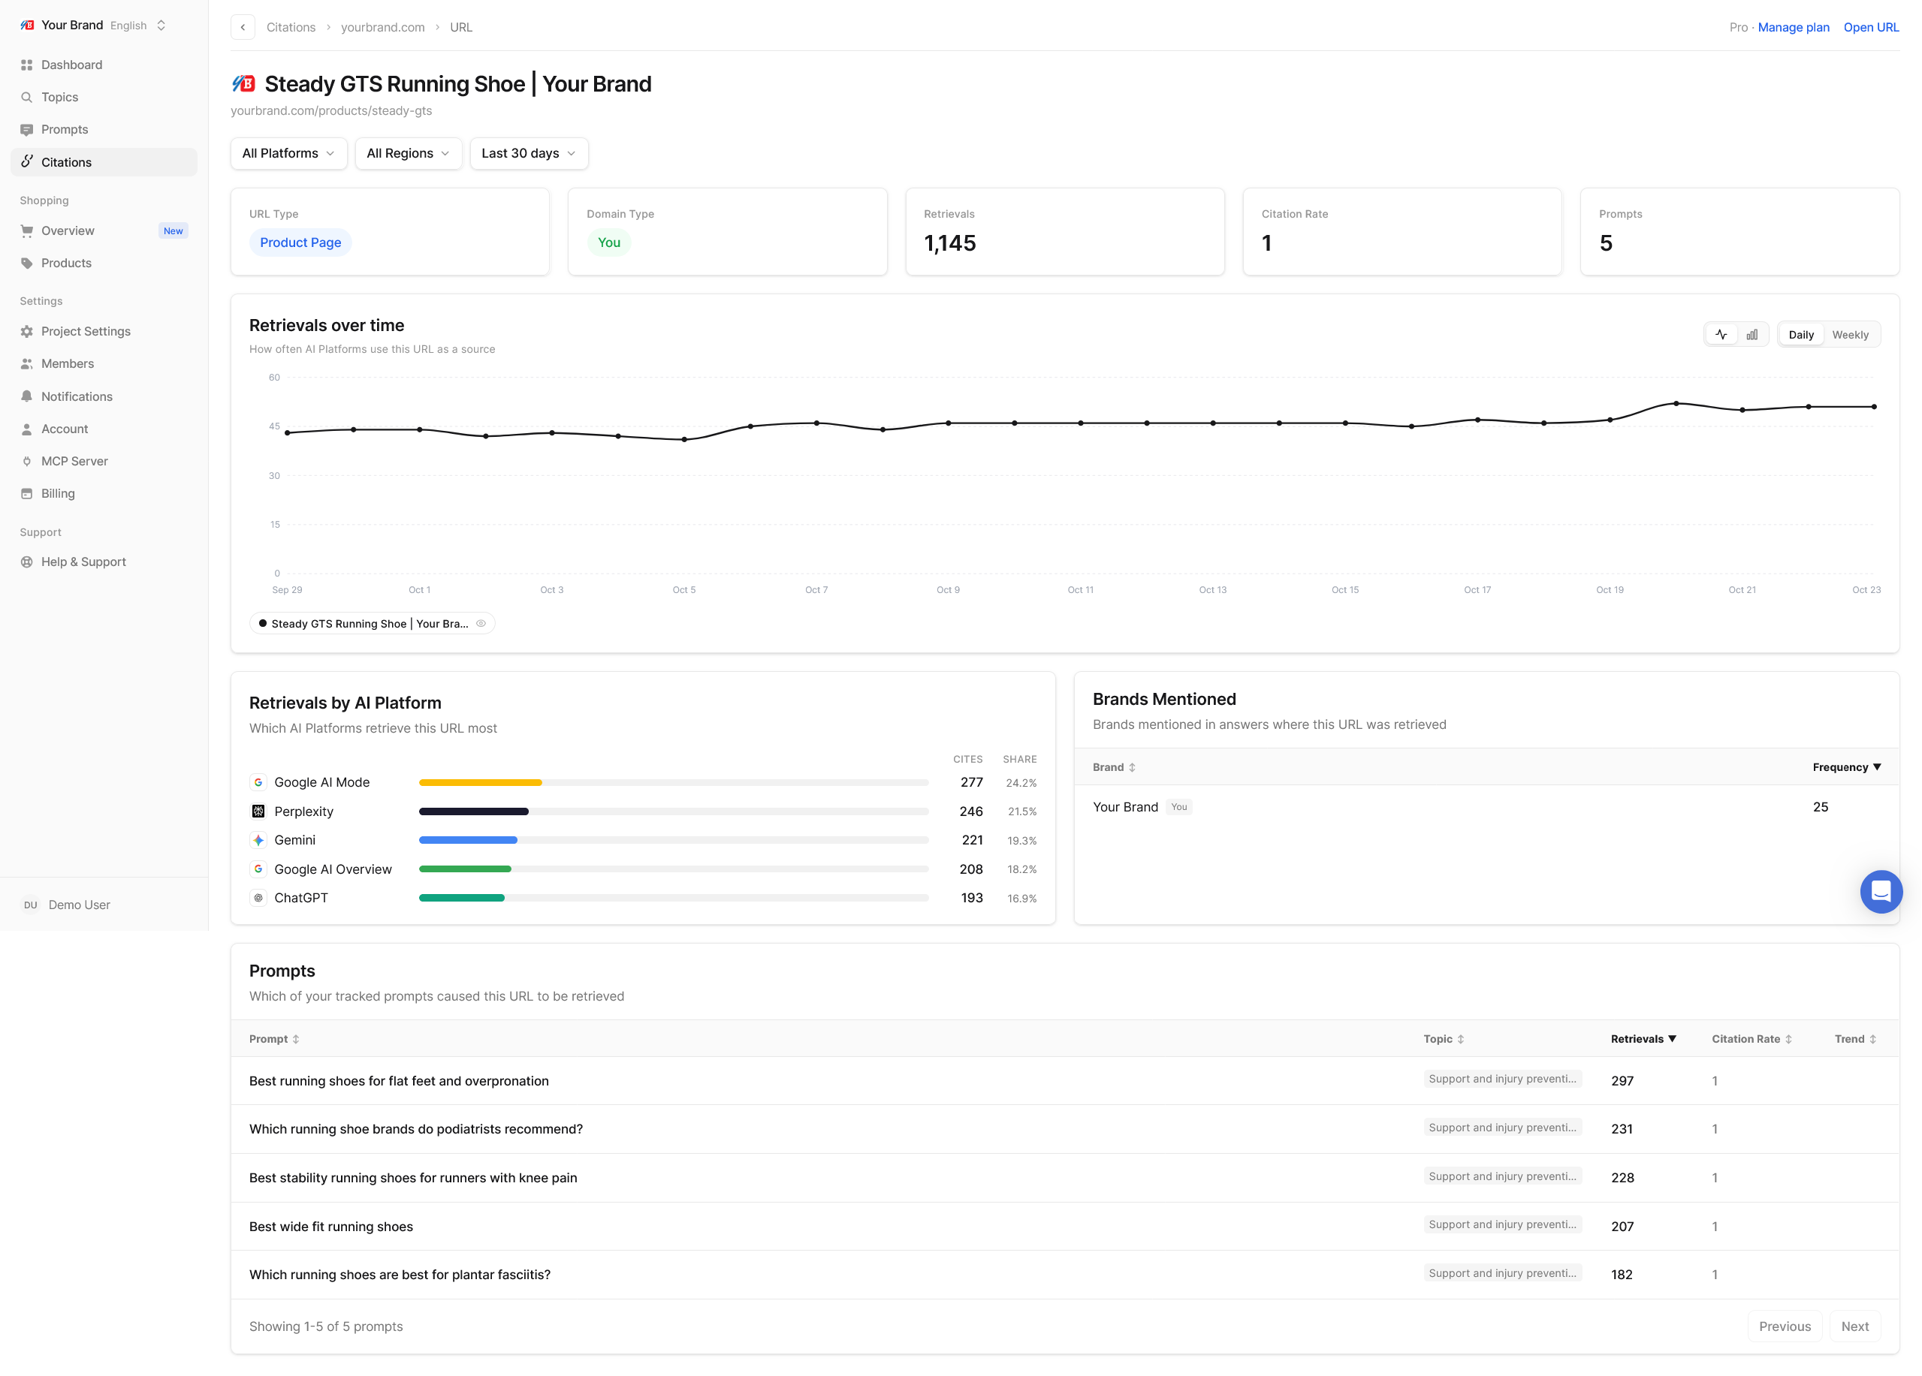Screen dimensions: 1922x1376
Task: Click the Previous pagination button
Action: coord(1785,1327)
